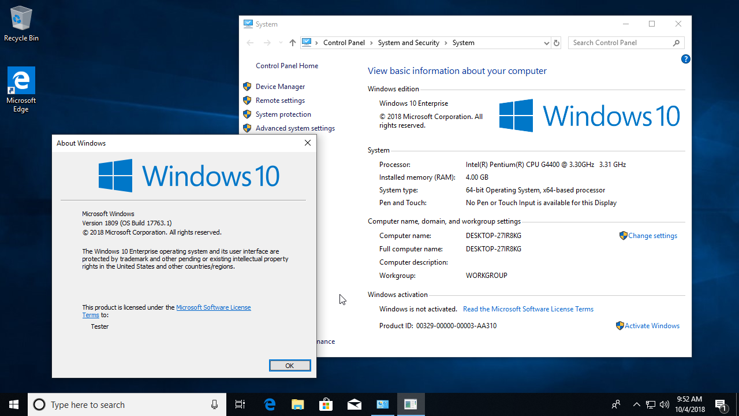Click the search magnifier in Control Panel search
Image resolution: width=739 pixels, height=416 pixels.
click(x=676, y=43)
